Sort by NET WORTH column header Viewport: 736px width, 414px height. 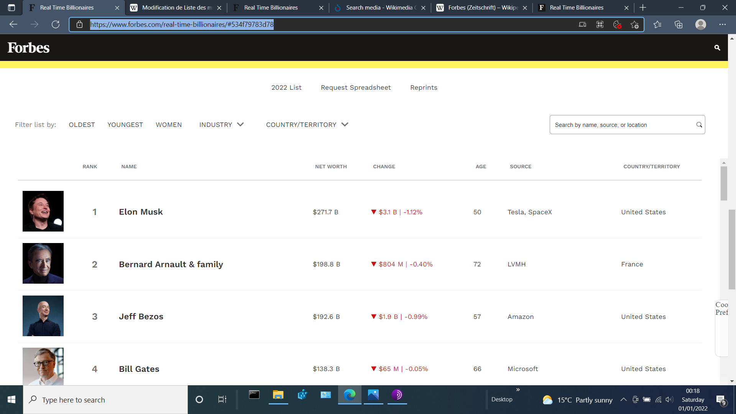(x=331, y=167)
